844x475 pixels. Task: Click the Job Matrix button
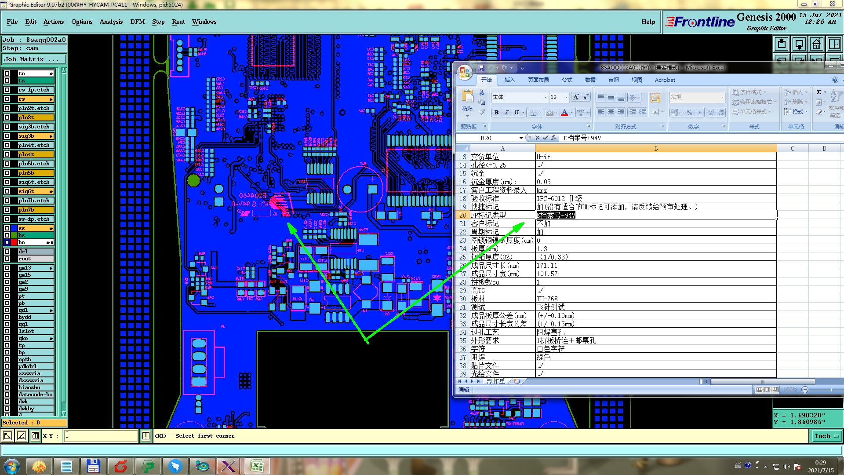click(34, 59)
